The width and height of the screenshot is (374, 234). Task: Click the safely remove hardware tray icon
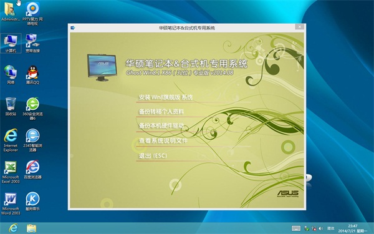307,228
